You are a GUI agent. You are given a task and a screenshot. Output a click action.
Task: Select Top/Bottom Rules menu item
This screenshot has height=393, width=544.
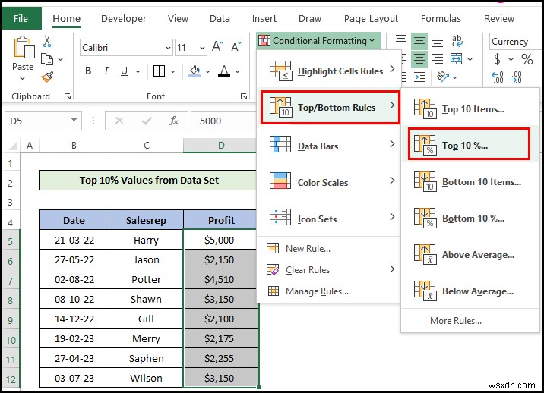coord(331,107)
